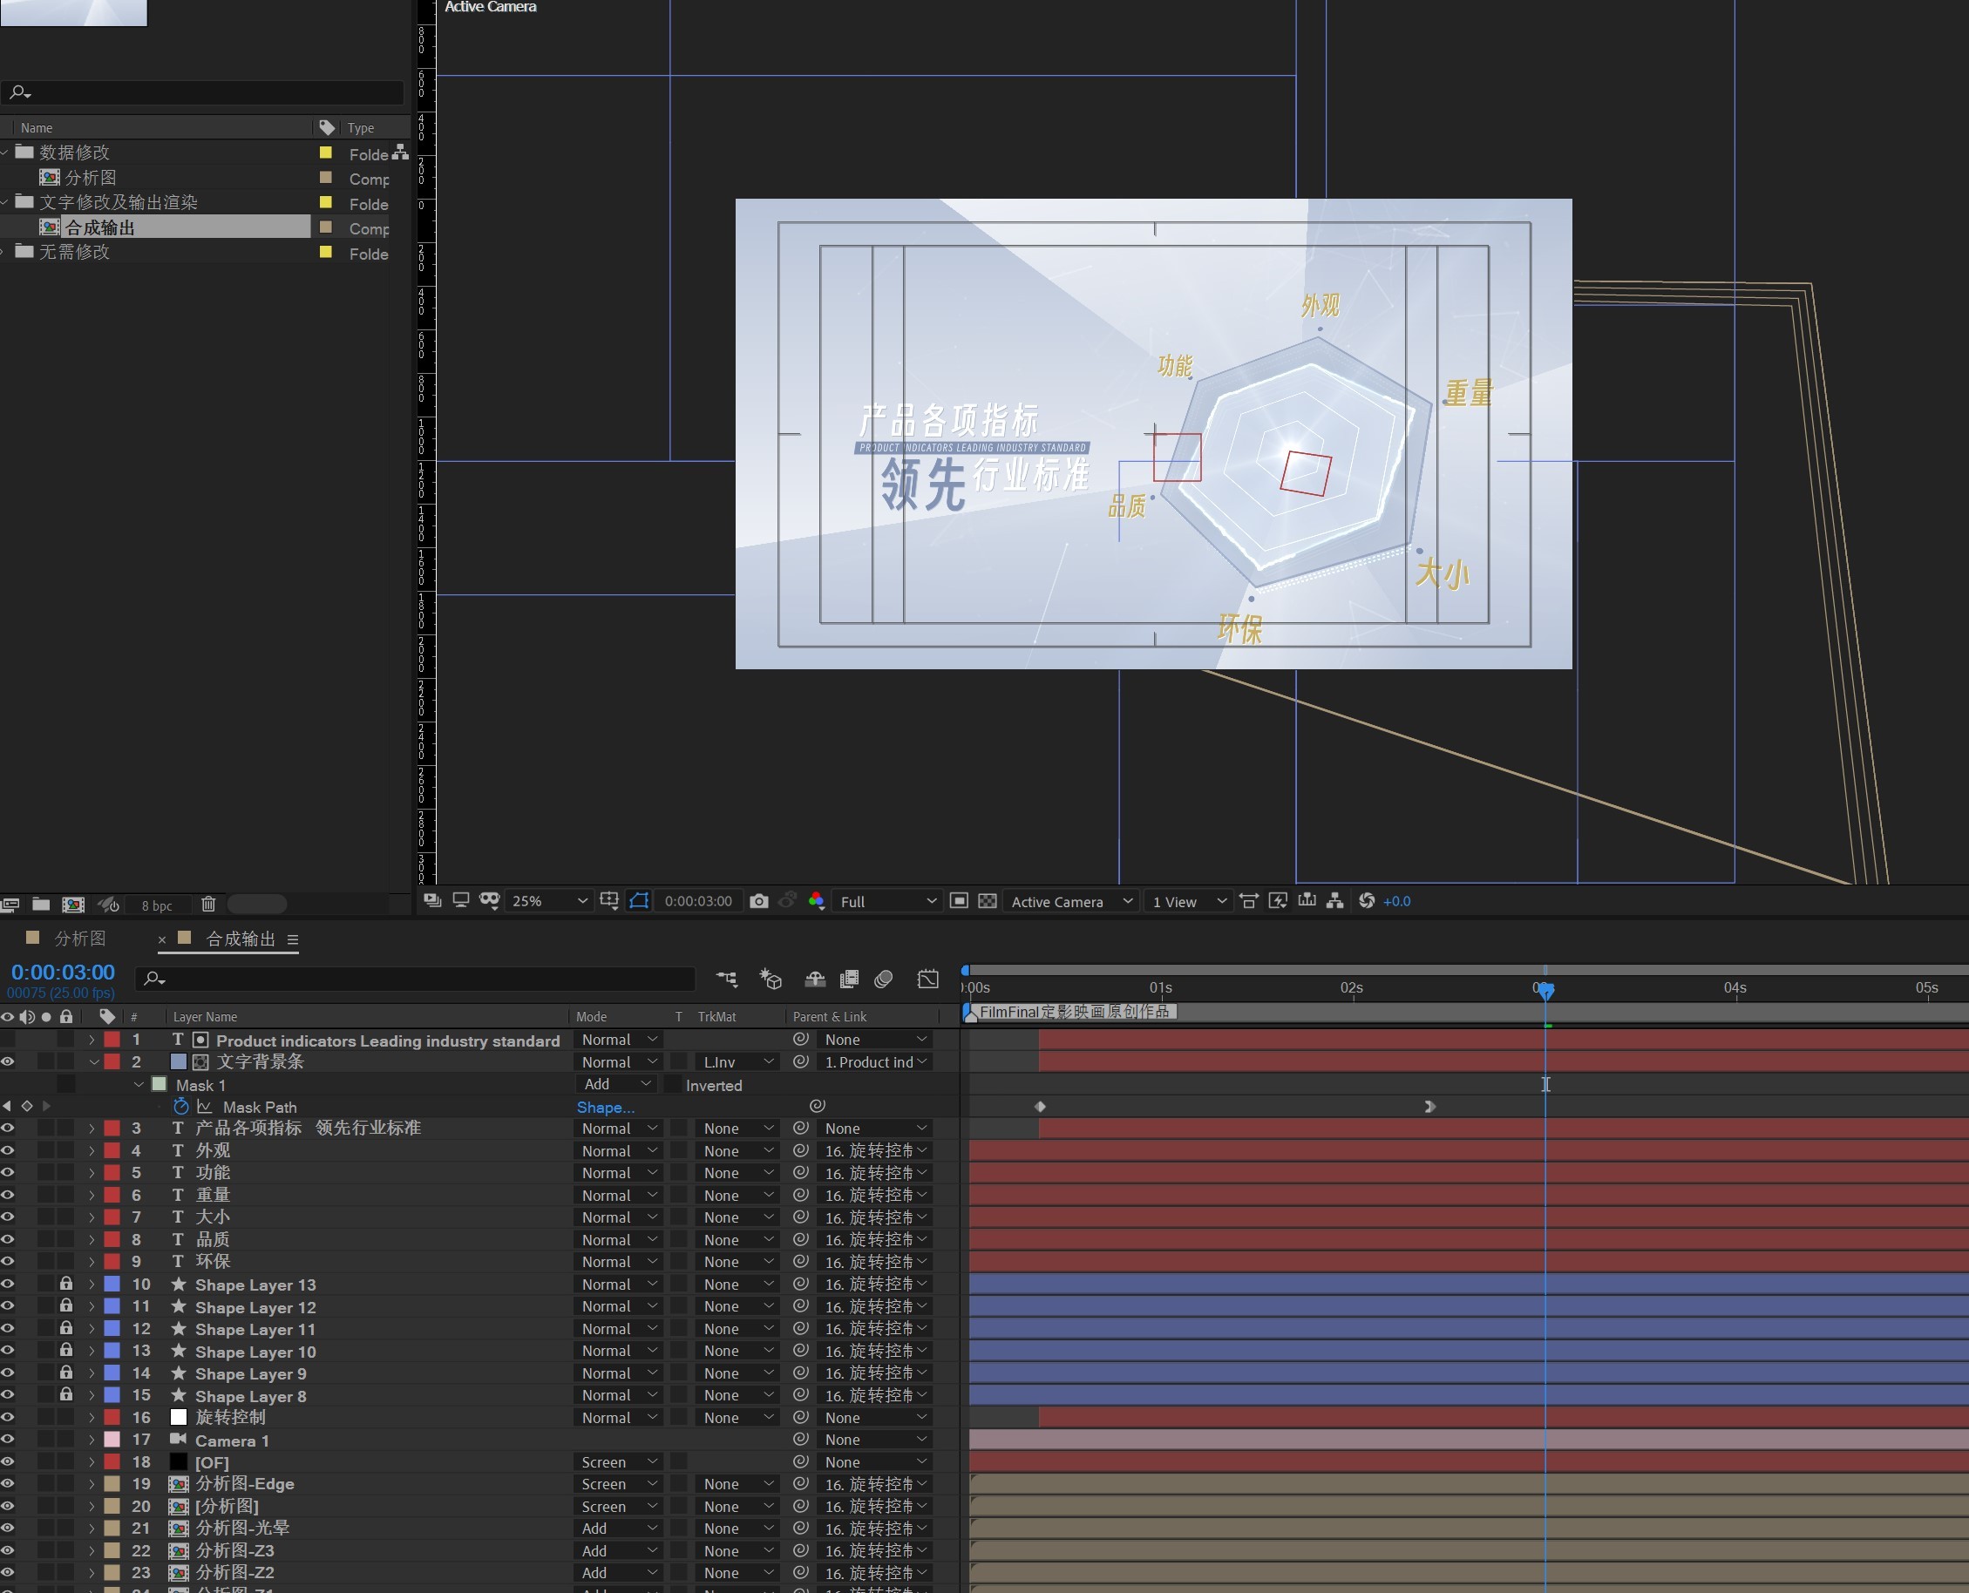Unlock Shape Layer 13
Viewport: 1969px width, 1593px height.
pos(66,1284)
